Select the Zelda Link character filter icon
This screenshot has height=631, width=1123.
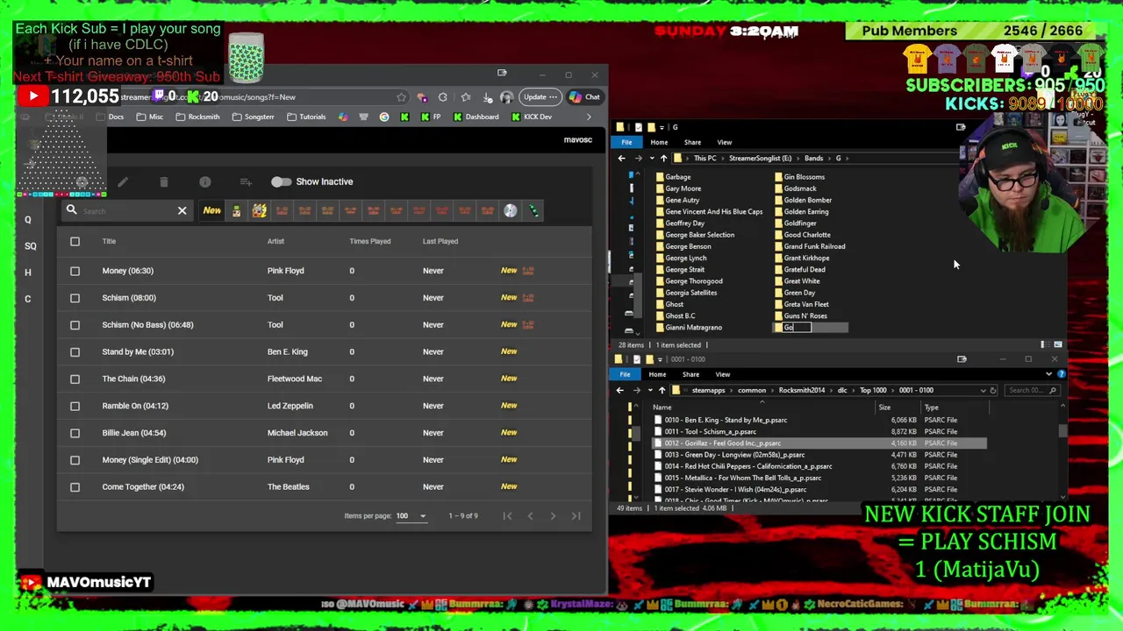pyautogui.click(x=236, y=210)
